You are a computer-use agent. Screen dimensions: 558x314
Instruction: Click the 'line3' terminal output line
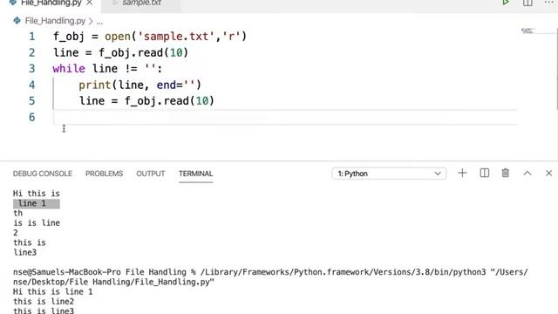25,253
